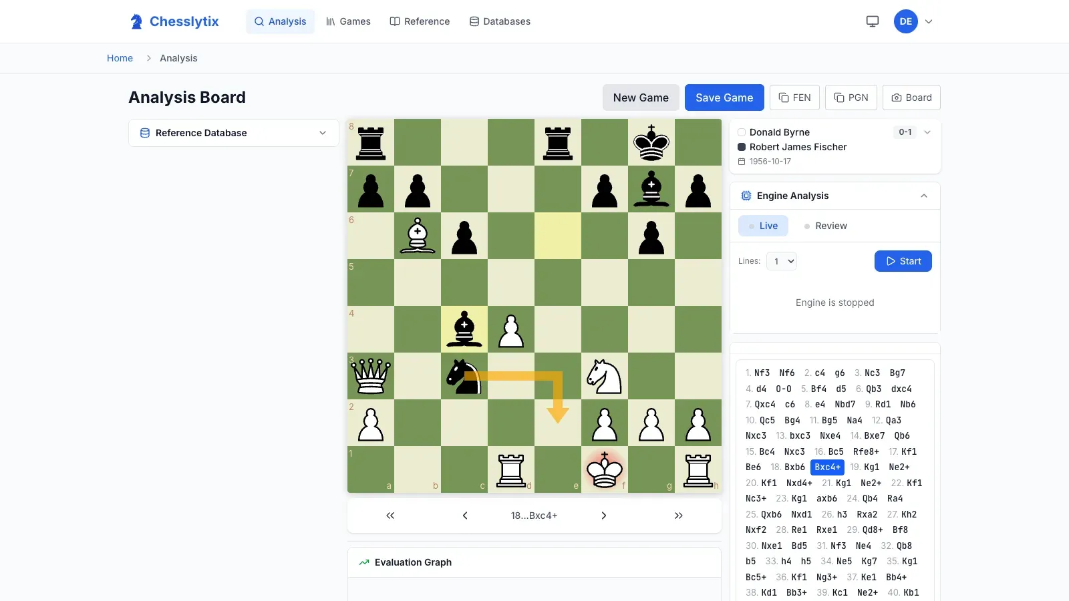Jump to first move
Screen dimensions: 1069x601
click(x=390, y=516)
